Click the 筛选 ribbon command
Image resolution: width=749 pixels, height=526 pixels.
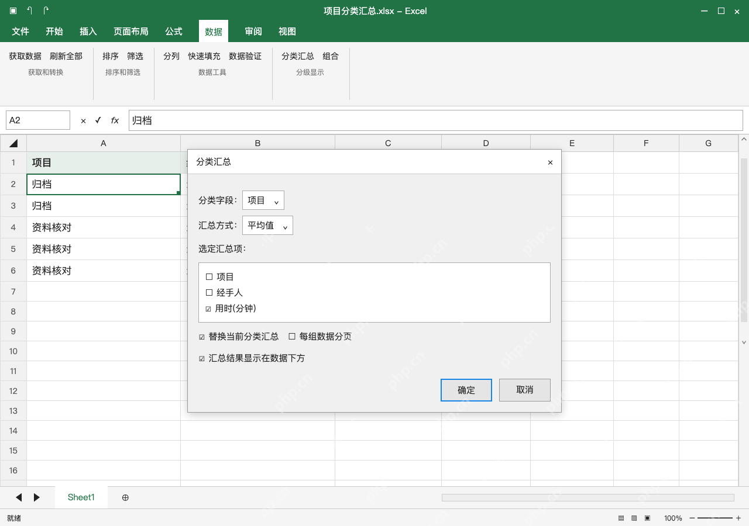tap(135, 56)
